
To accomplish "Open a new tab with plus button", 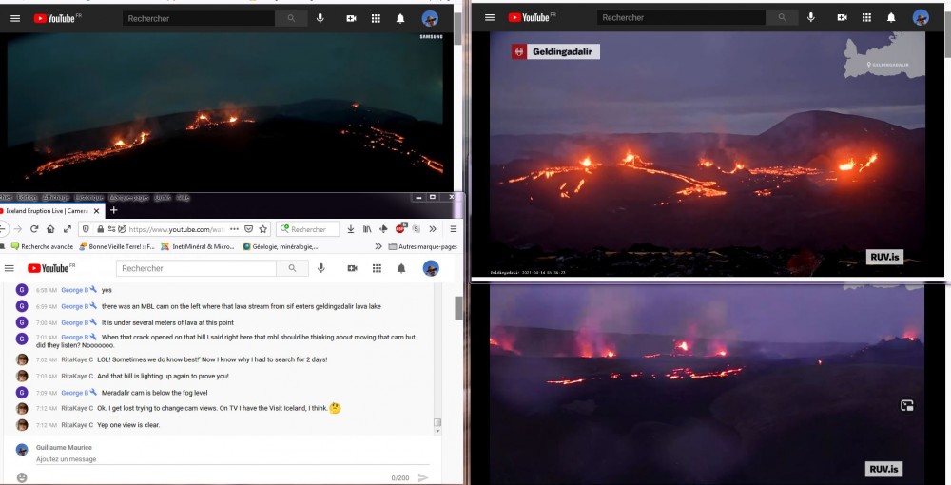I will 113,210.
